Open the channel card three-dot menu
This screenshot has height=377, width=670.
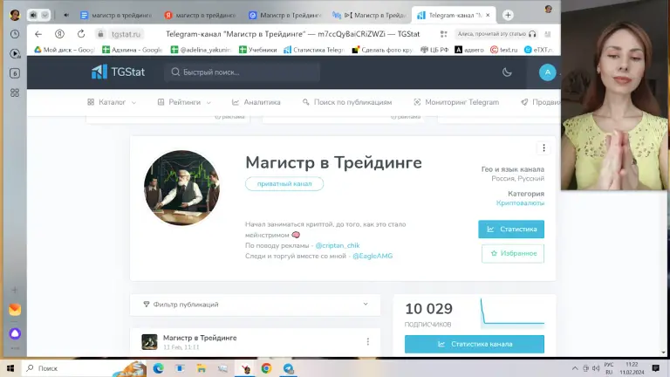coord(544,147)
